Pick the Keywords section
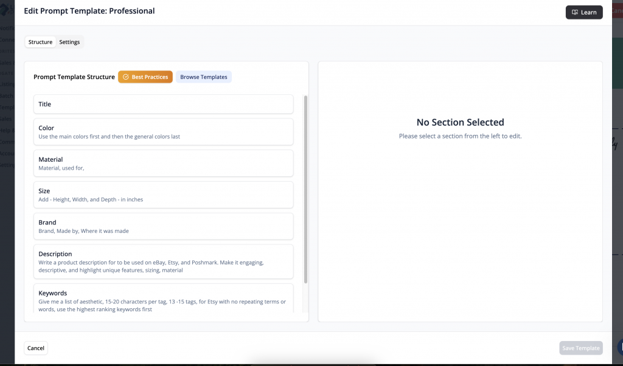This screenshot has height=366, width=623. pos(163,300)
